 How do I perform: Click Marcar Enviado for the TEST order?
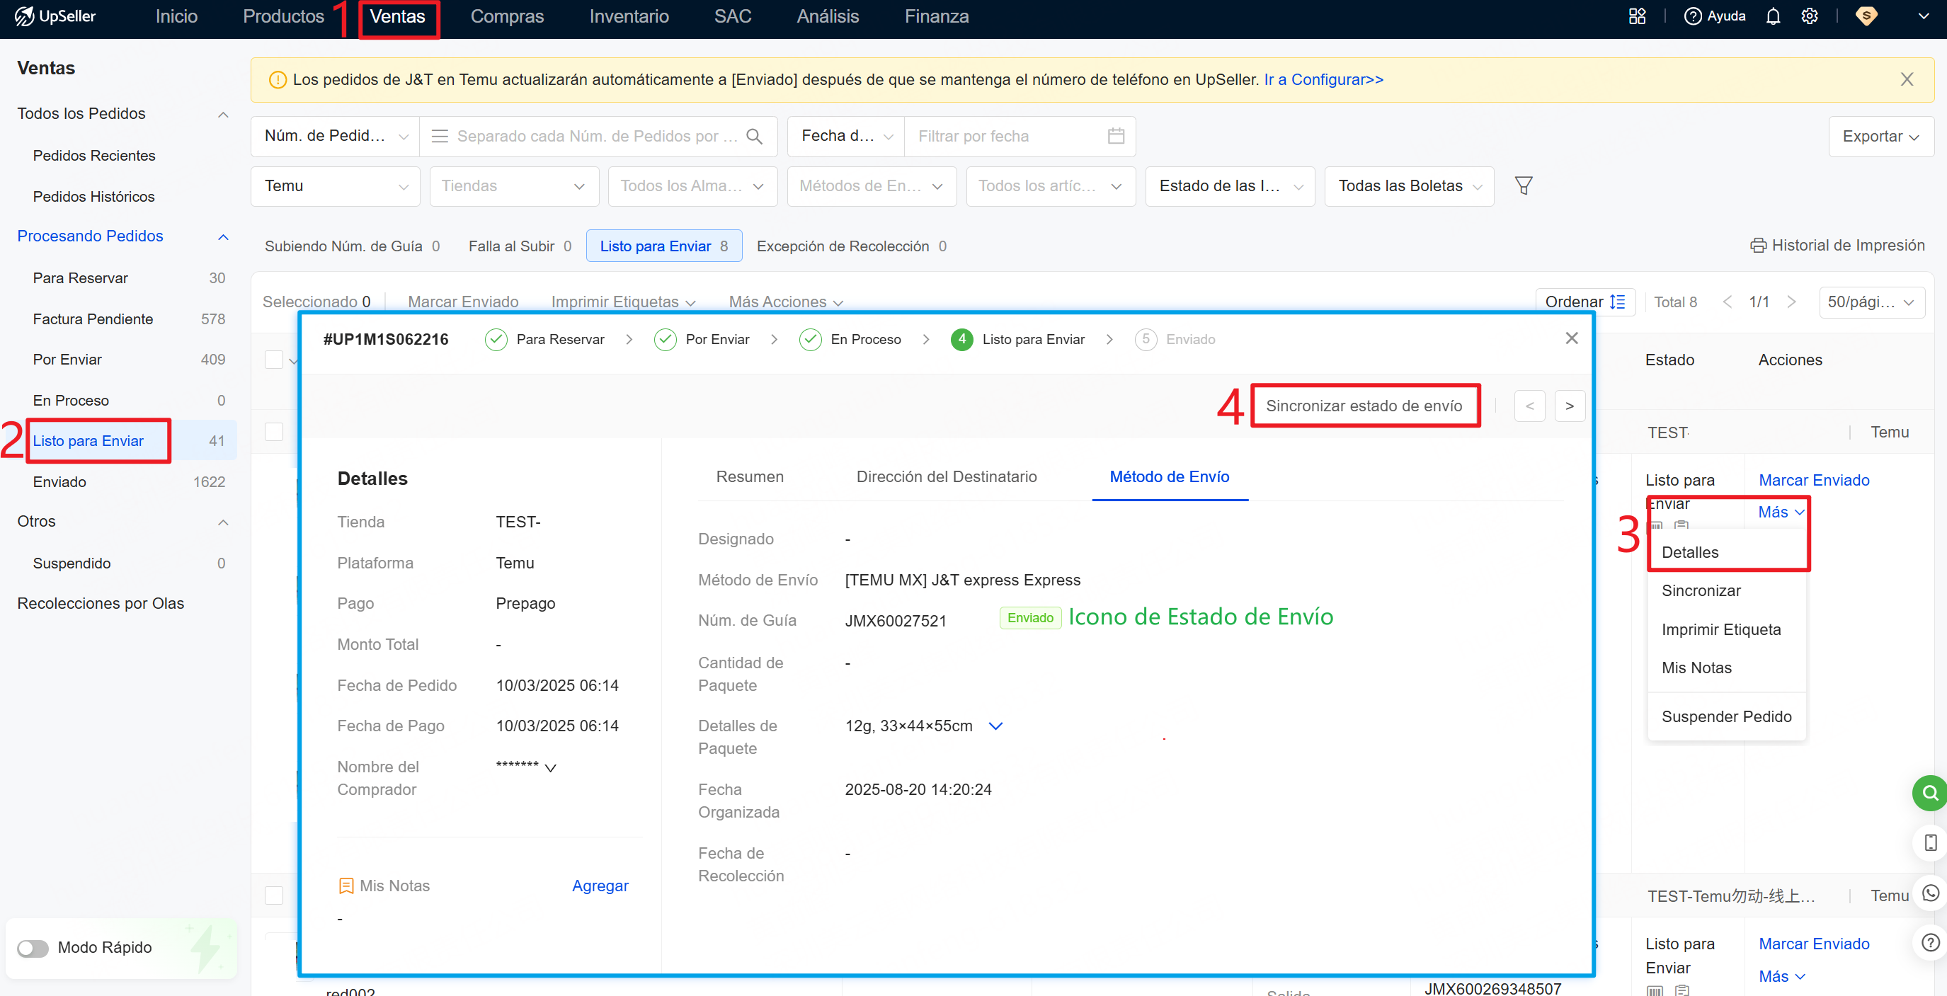(x=1814, y=480)
